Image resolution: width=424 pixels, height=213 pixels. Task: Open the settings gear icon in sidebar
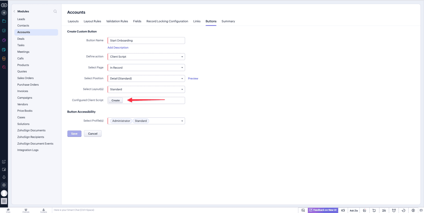point(4,185)
